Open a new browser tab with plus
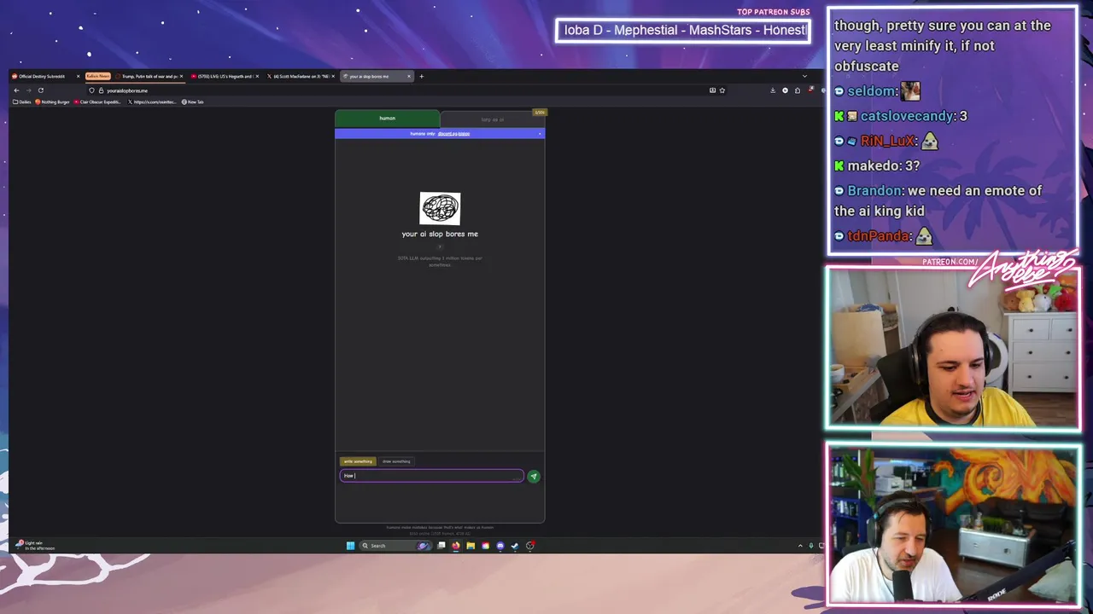 (421, 77)
